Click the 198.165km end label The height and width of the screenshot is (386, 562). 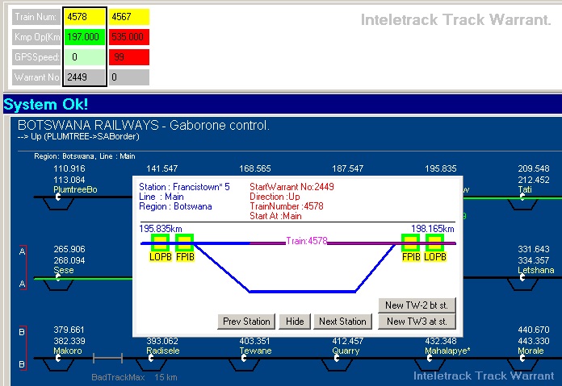tap(433, 229)
